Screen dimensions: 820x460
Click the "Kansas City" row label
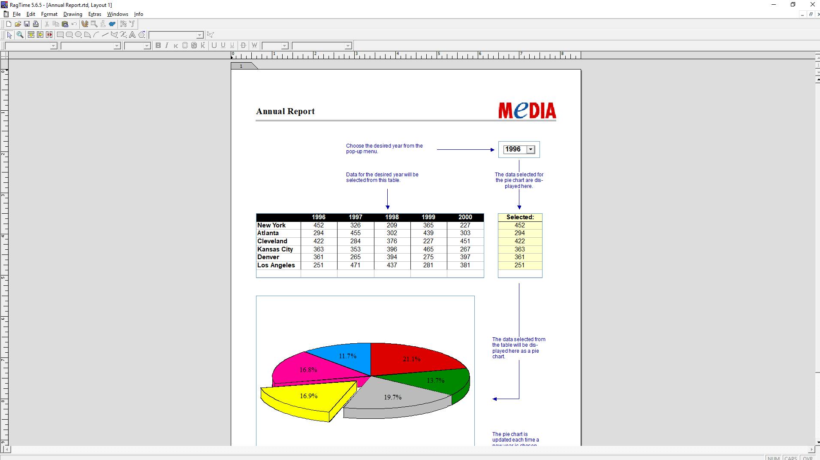[x=275, y=249]
